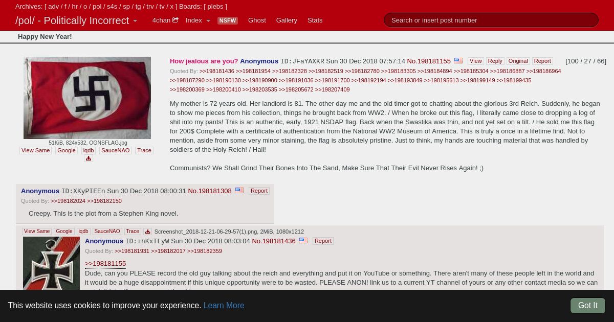Click post number No.198181155
Viewport: 614px width, 322px height.
[429, 61]
